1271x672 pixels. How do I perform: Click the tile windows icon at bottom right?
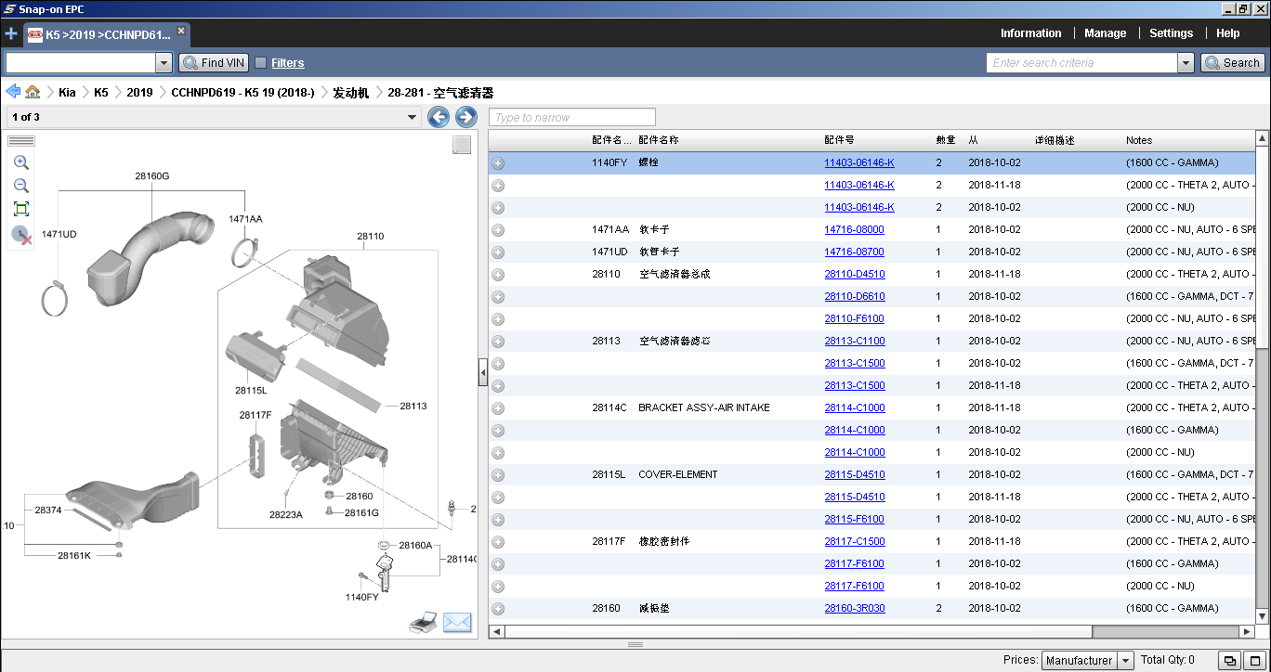[1229, 661]
